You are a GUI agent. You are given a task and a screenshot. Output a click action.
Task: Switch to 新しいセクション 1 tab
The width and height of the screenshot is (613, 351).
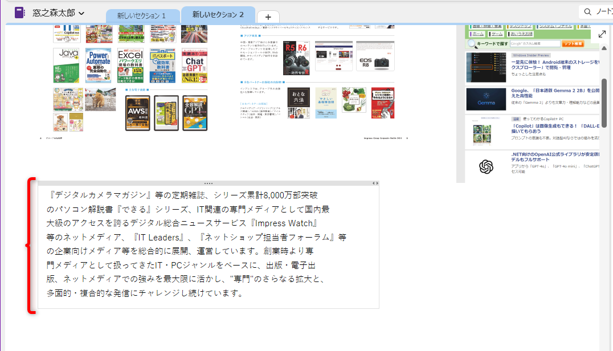coord(141,16)
